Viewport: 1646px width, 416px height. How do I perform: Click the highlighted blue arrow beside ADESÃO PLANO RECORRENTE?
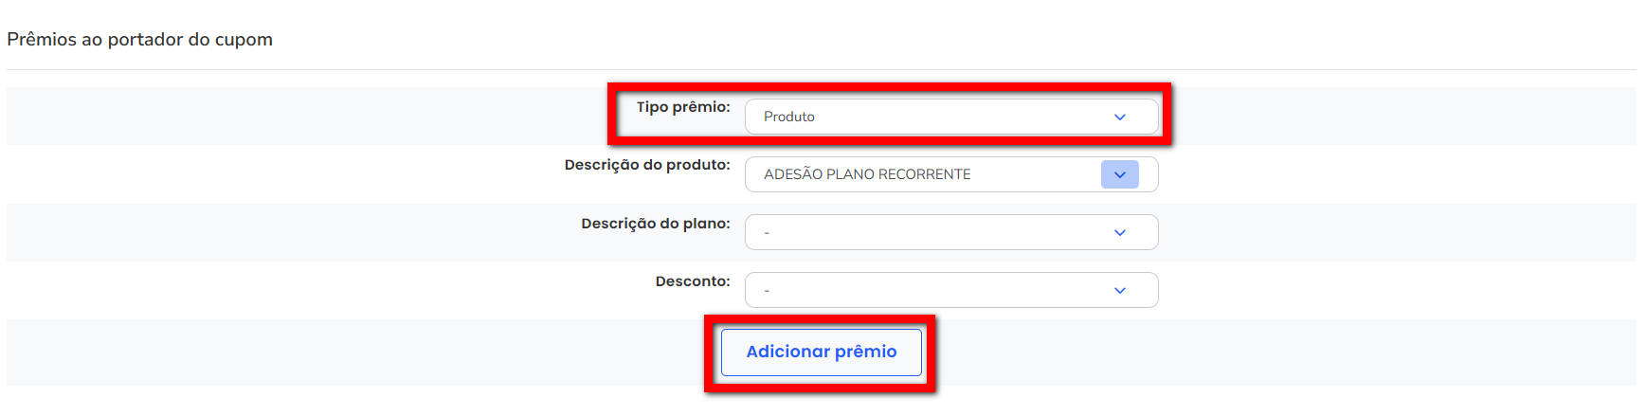[x=1119, y=174]
